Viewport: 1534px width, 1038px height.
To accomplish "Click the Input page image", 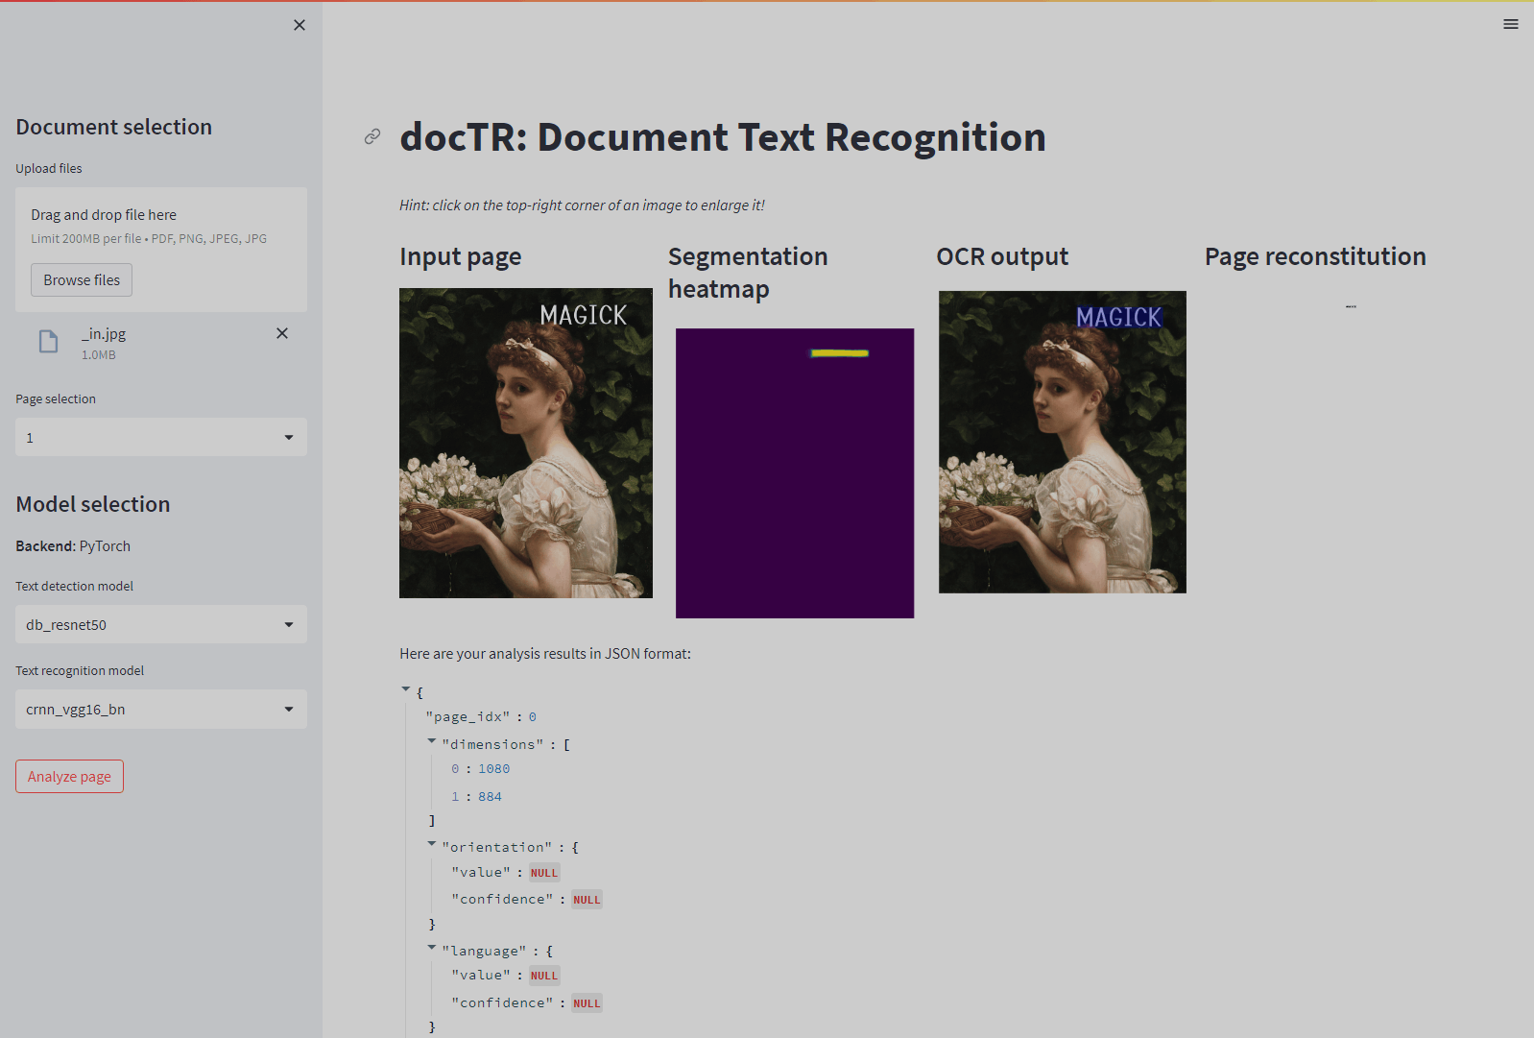I will pos(526,443).
